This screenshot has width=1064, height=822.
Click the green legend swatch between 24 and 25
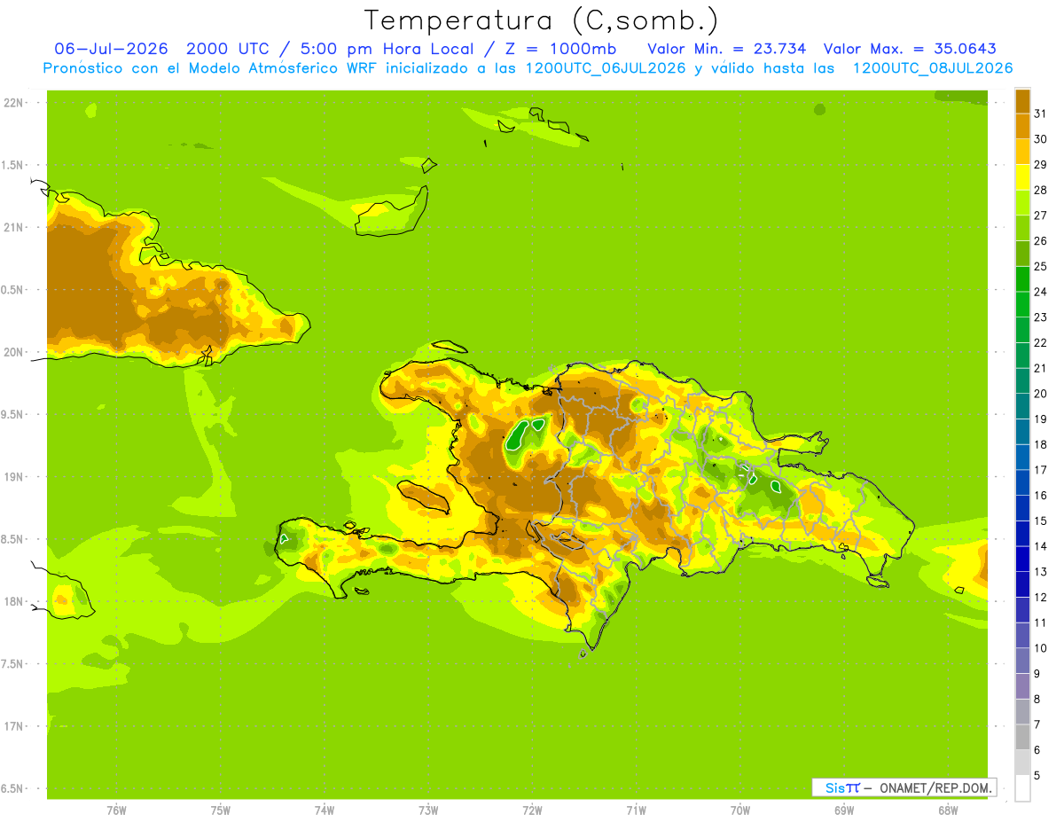[x=1022, y=279]
